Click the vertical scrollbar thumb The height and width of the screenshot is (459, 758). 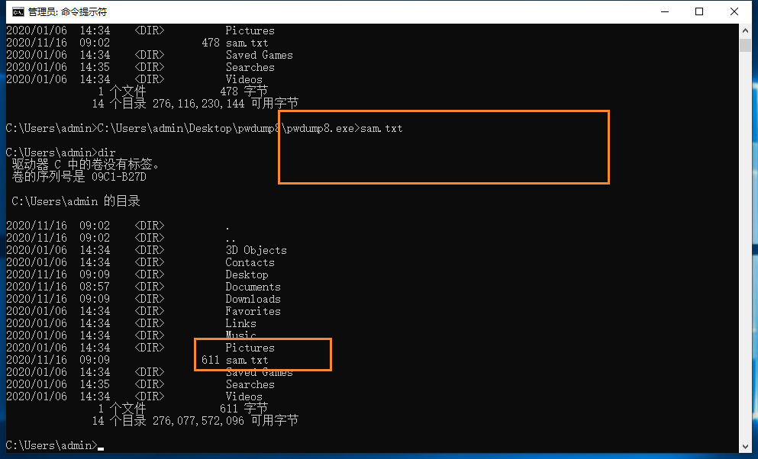(x=745, y=45)
